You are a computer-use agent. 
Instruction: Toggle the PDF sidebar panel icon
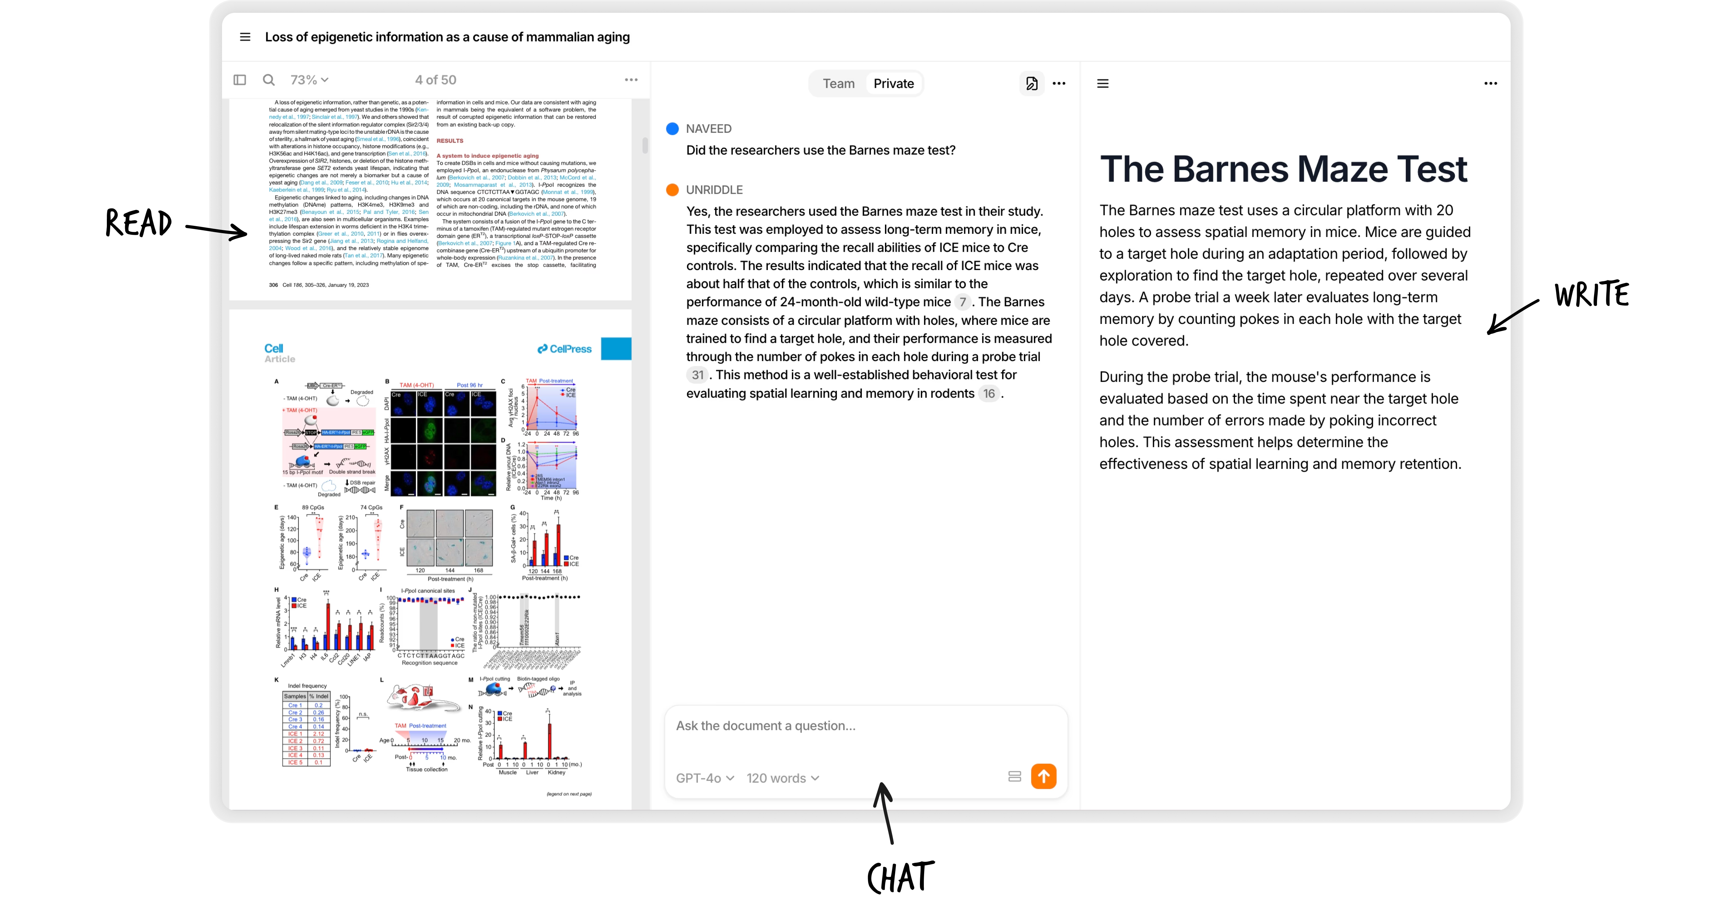point(240,80)
